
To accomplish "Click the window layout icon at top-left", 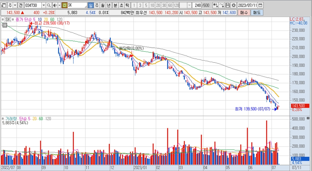I will click(3, 5).
